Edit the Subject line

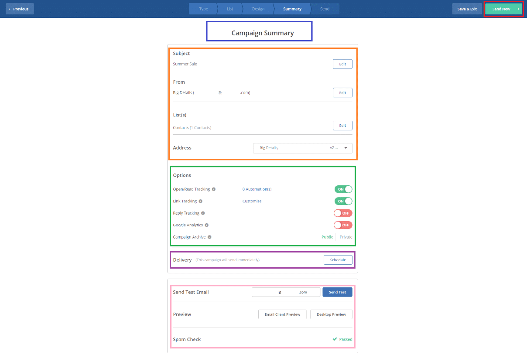(342, 64)
